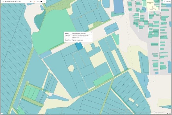Click the black info circle icon
The height and width of the screenshot is (115, 172).
click(41, 2)
